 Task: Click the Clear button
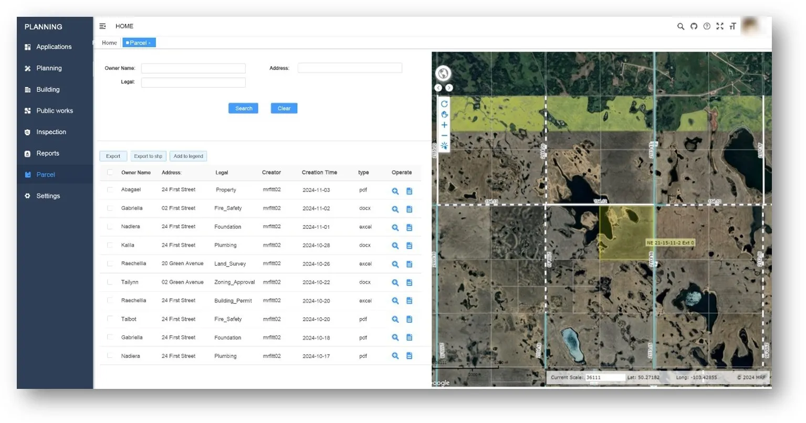pyautogui.click(x=284, y=108)
